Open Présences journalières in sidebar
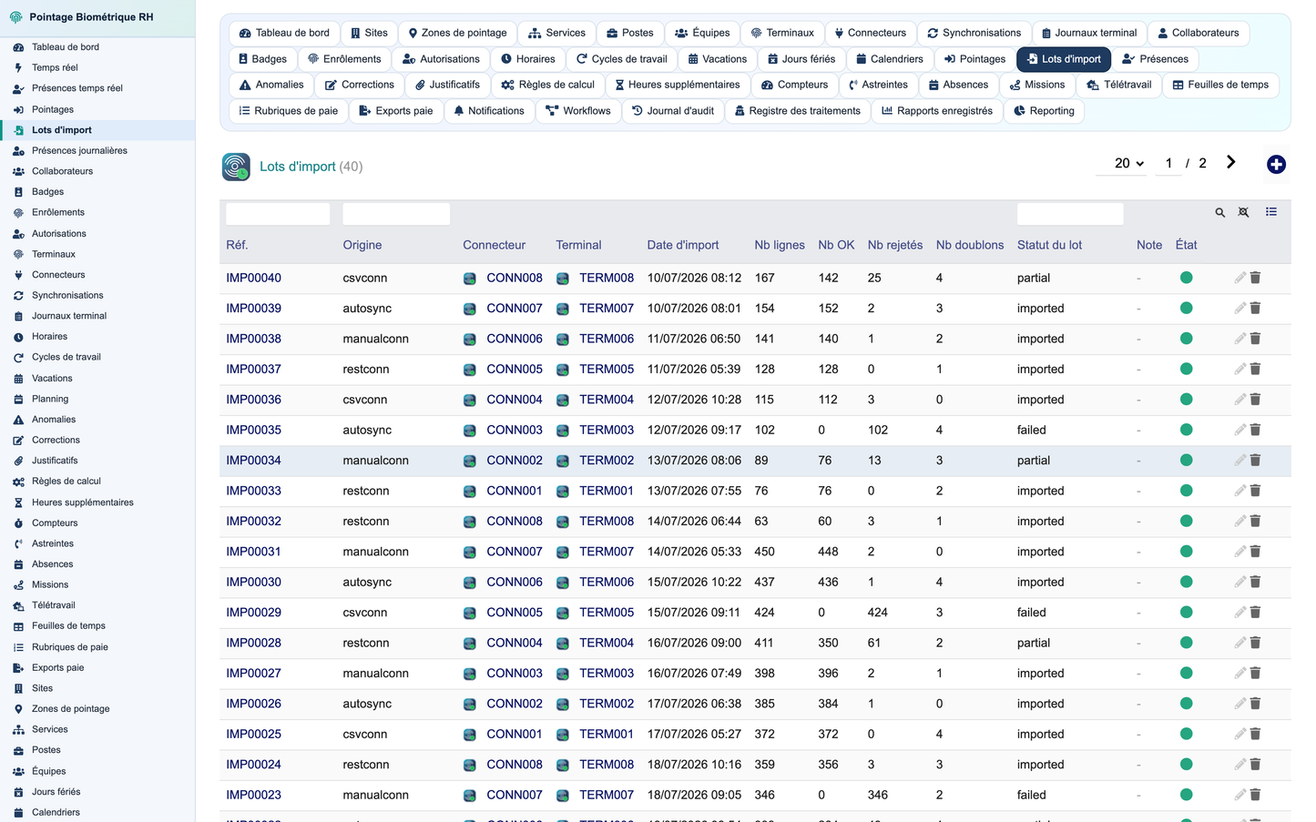Viewport: 1316px width, 822px height. coord(79,151)
